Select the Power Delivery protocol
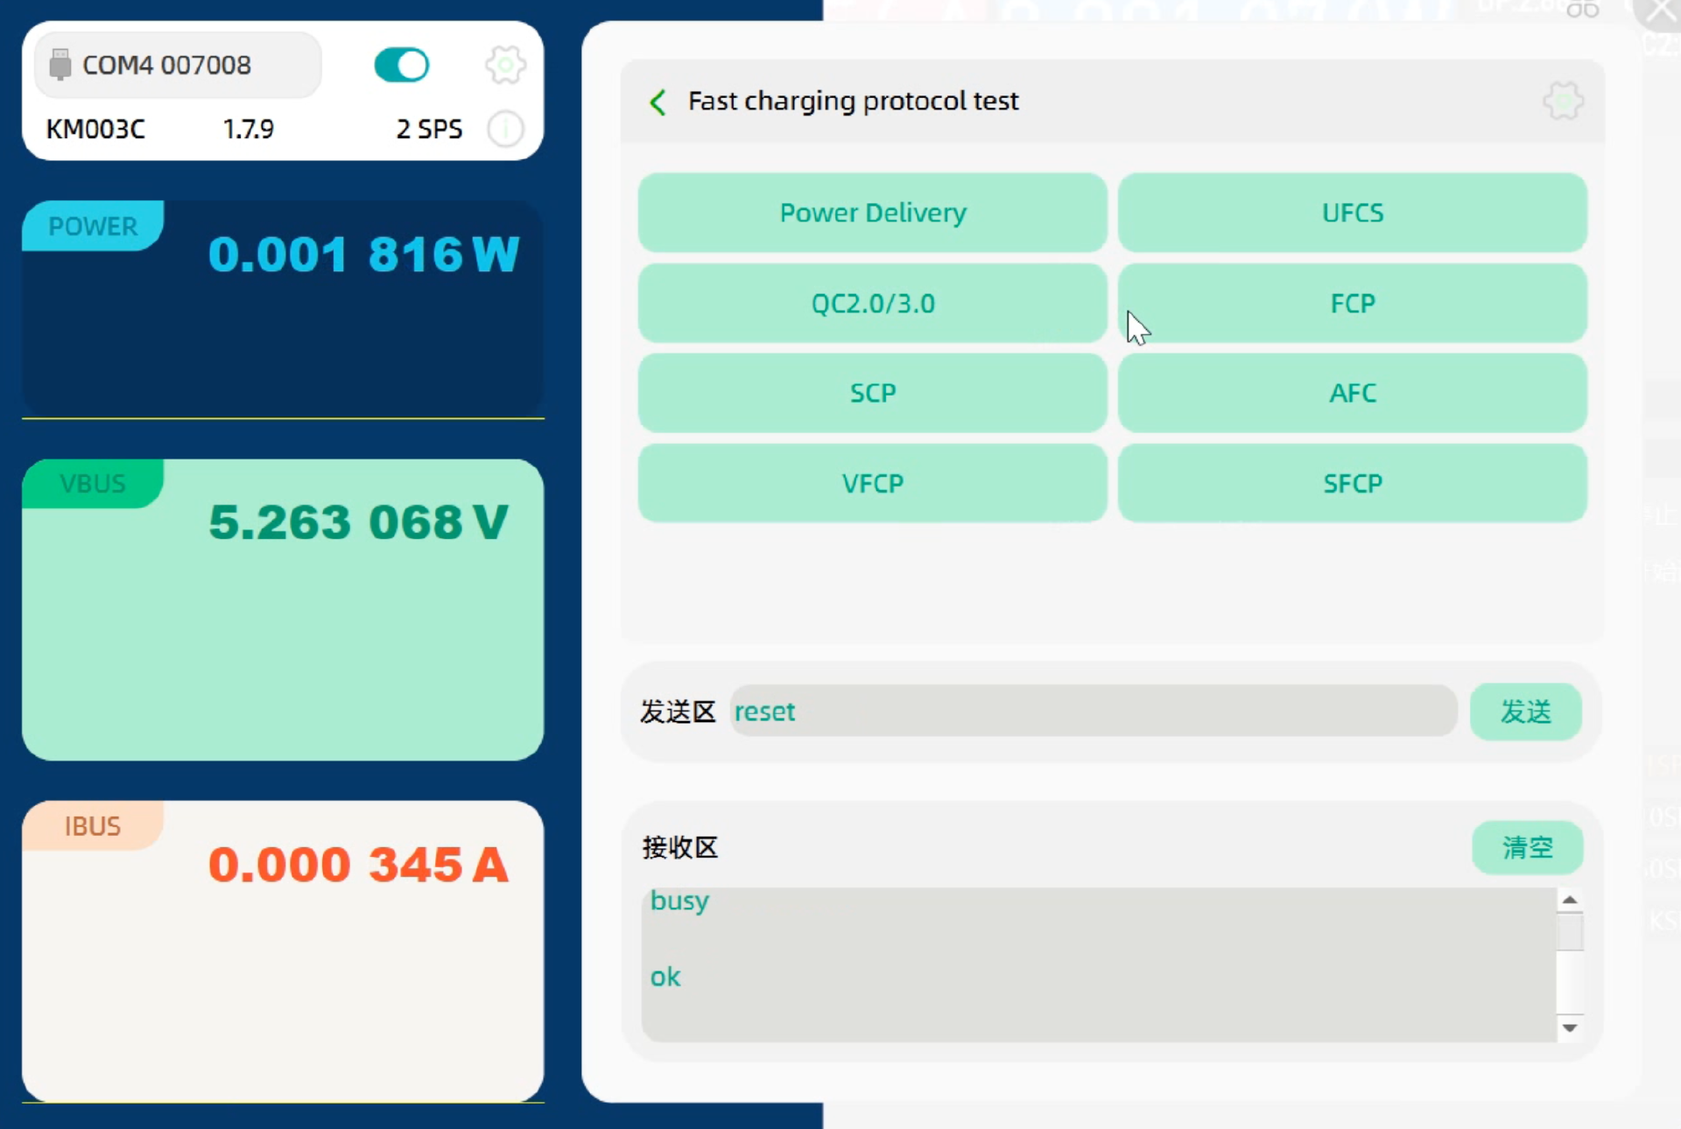Viewport: 1681px width, 1129px height. pos(872,213)
